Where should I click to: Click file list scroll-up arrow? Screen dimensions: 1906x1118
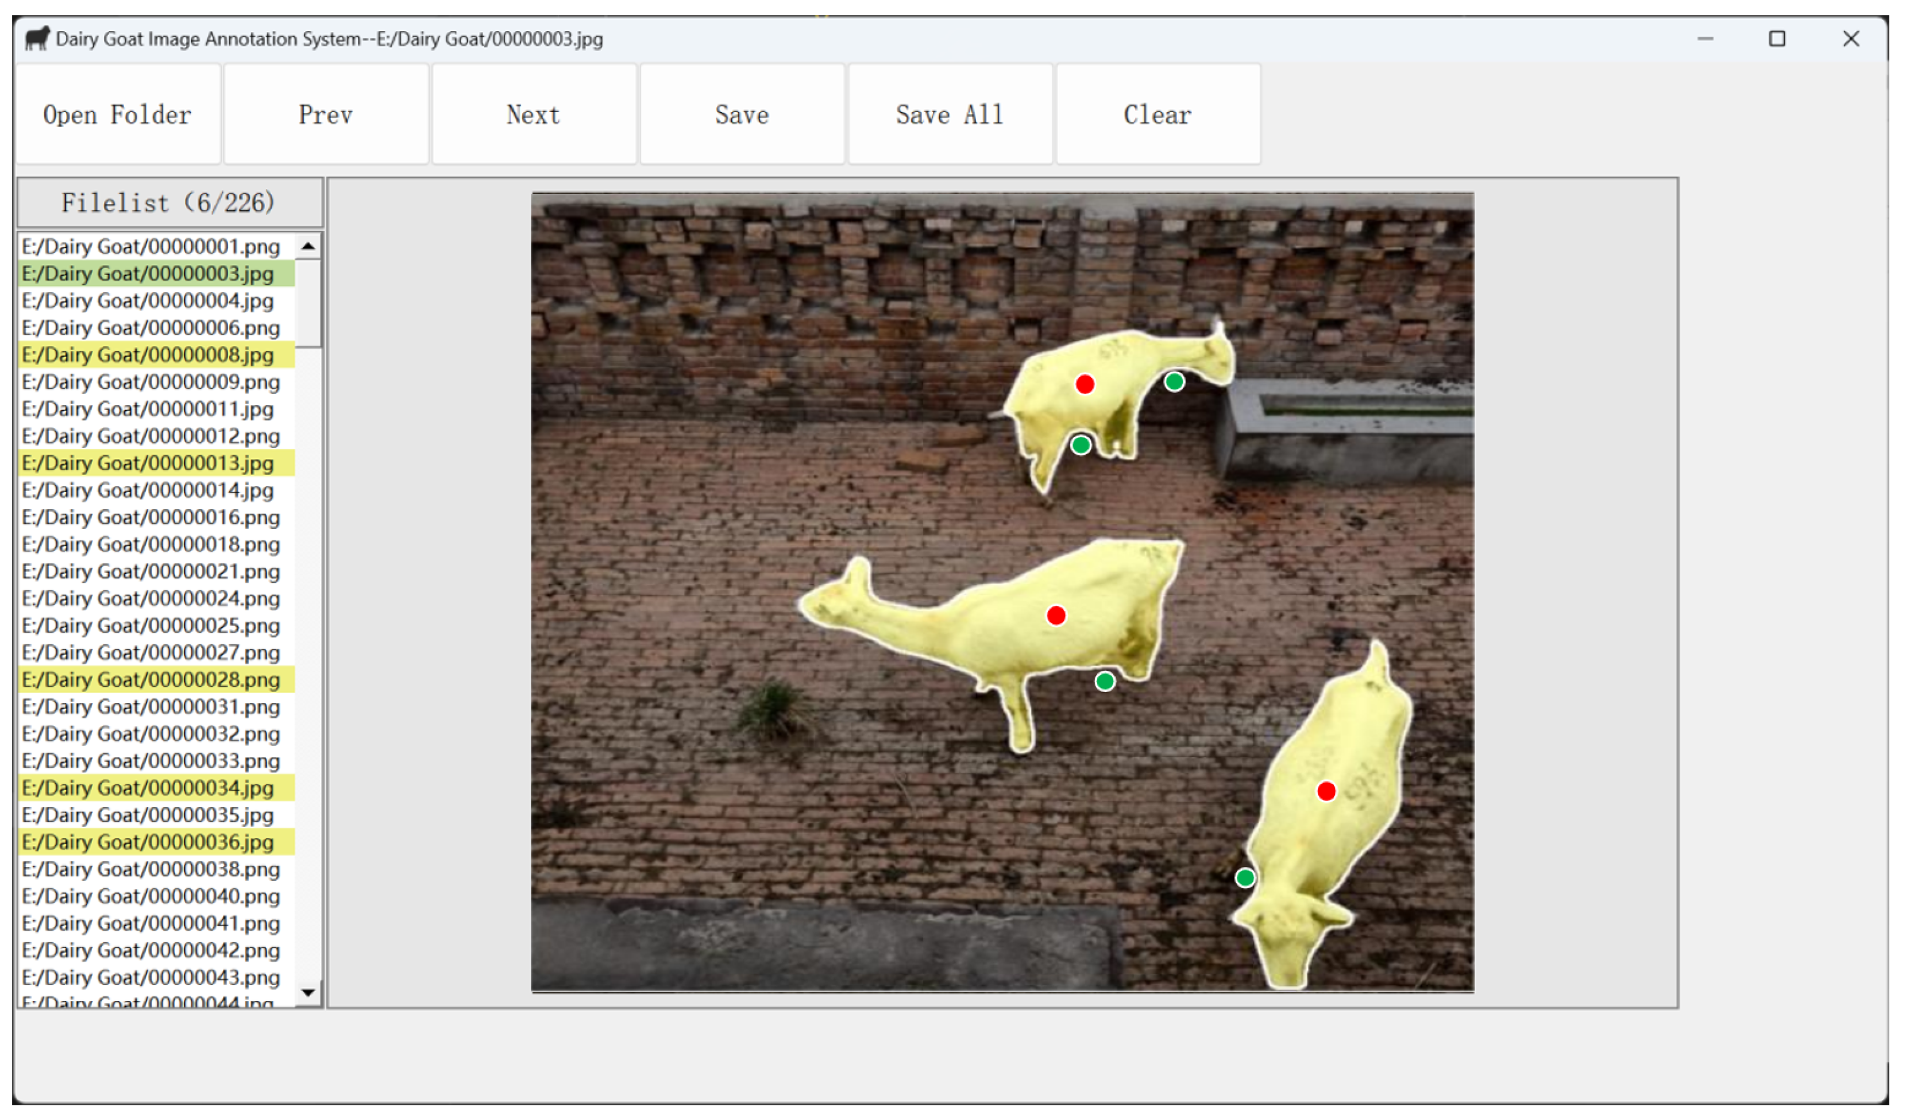click(308, 246)
